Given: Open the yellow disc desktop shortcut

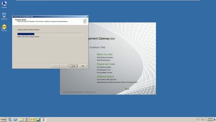Looking at the screenshot, I should click(x=4, y=28).
